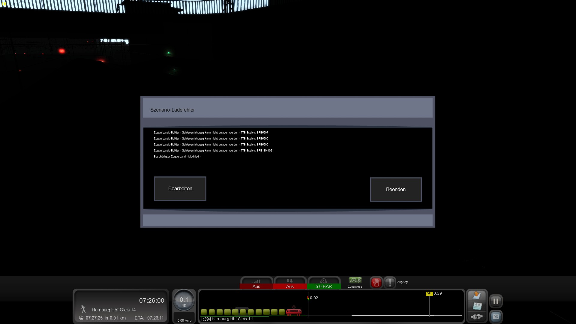Click the coupling view icon

[476, 316]
